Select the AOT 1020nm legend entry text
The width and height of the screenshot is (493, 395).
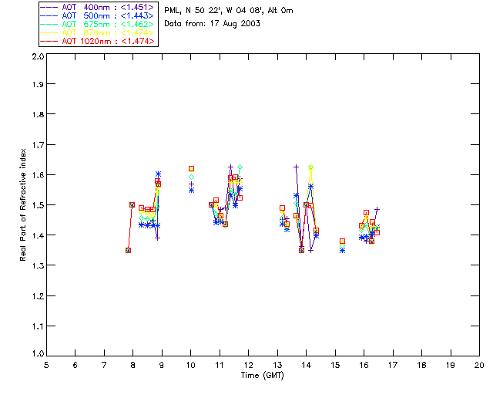(108, 41)
